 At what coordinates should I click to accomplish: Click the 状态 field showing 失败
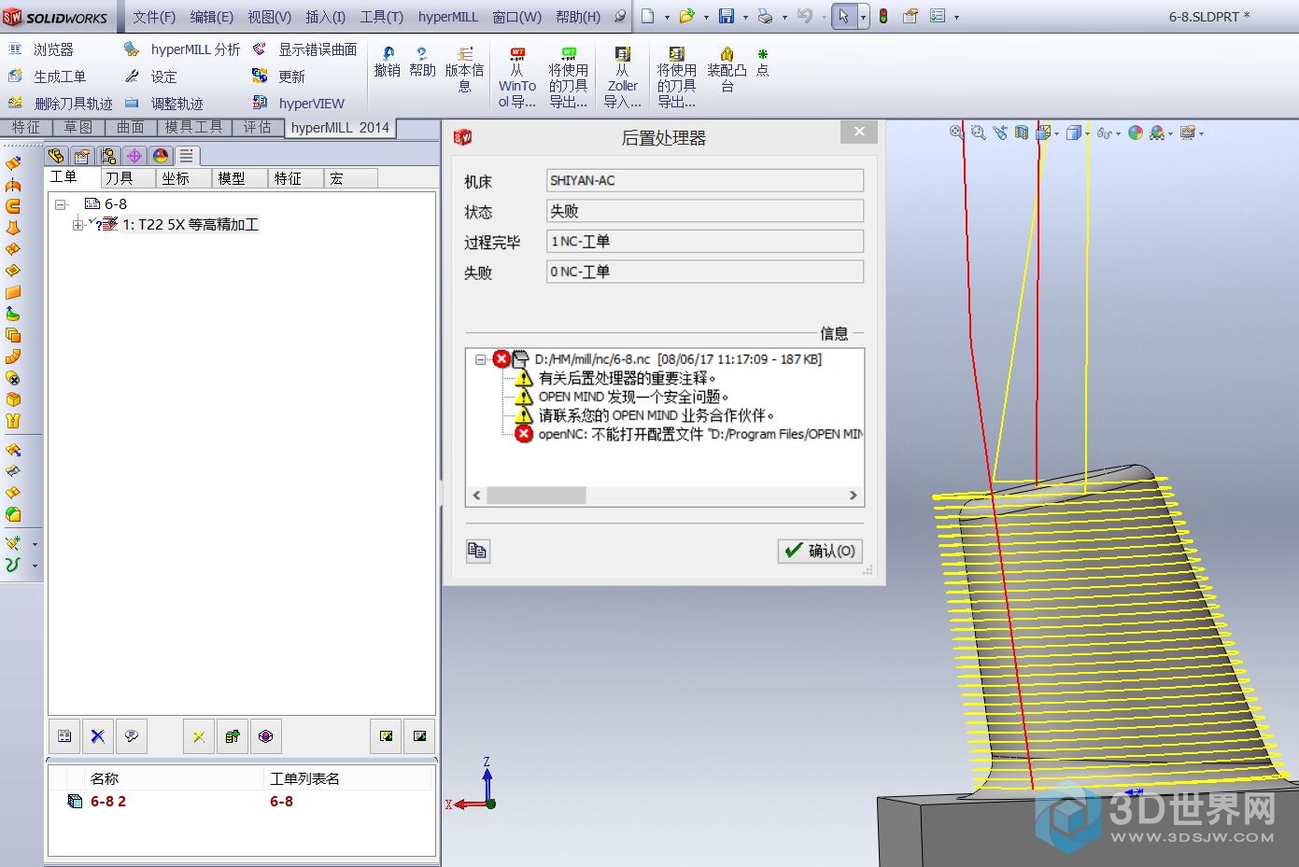coord(705,212)
